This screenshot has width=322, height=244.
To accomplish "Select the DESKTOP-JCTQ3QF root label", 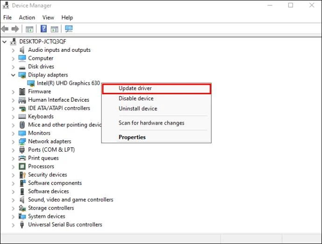I will coord(43,42).
